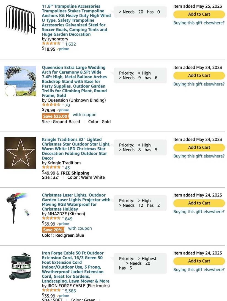Open trampoline stakes product image
Image resolution: width=227 pixels, height=301 pixels.
click(20, 20)
